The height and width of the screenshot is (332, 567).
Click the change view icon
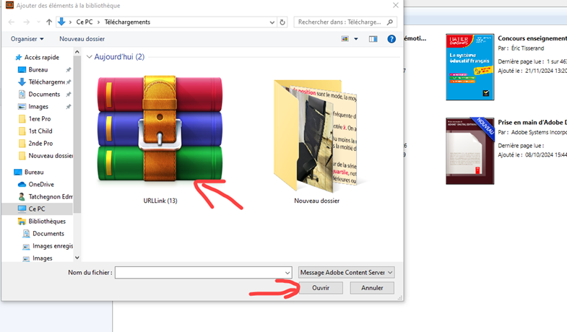coord(345,39)
